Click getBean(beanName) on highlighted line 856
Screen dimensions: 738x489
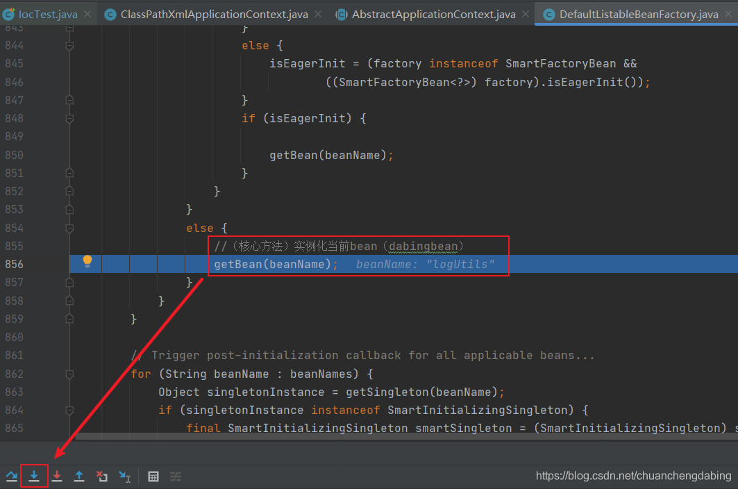(x=273, y=264)
